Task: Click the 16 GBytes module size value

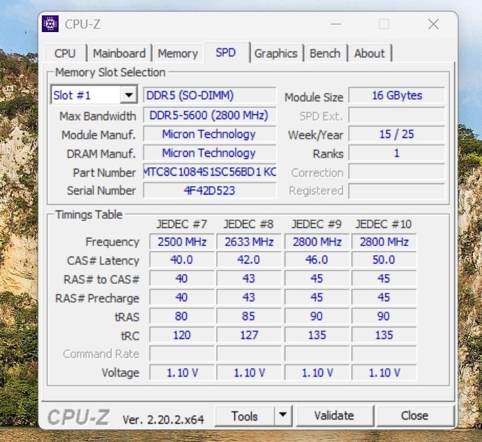Action: click(x=397, y=96)
